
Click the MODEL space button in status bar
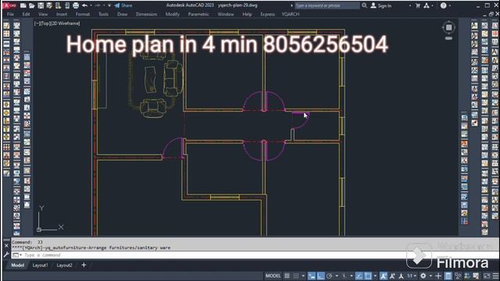273,276
